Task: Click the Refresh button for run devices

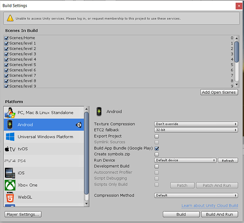Action: (x=228, y=161)
